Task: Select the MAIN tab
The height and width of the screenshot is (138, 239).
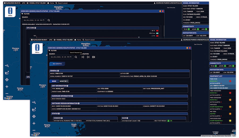Action: (x=54, y=81)
